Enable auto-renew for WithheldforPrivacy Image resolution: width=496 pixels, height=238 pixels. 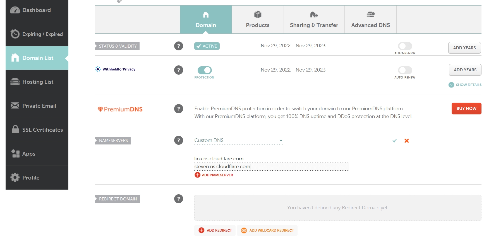pos(405,70)
